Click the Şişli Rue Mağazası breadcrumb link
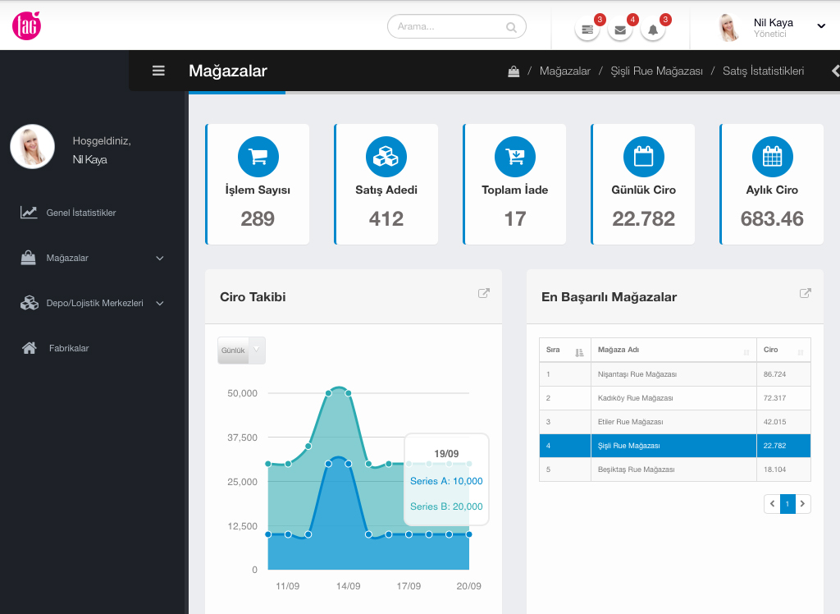 point(656,71)
